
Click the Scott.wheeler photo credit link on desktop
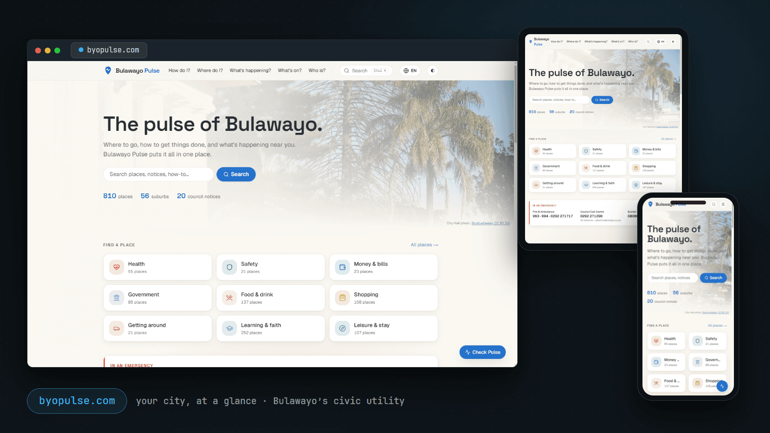[490, 223]
